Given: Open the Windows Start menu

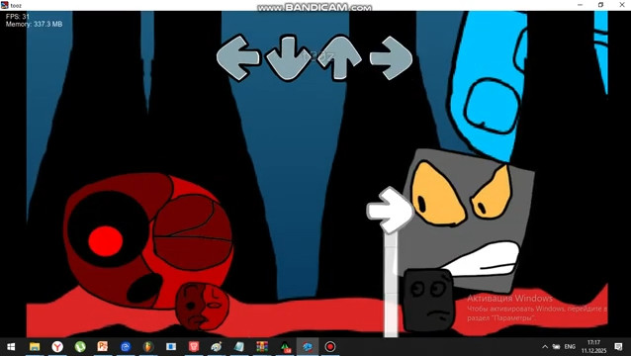Looking at the screenshot, I should point(11,346).
